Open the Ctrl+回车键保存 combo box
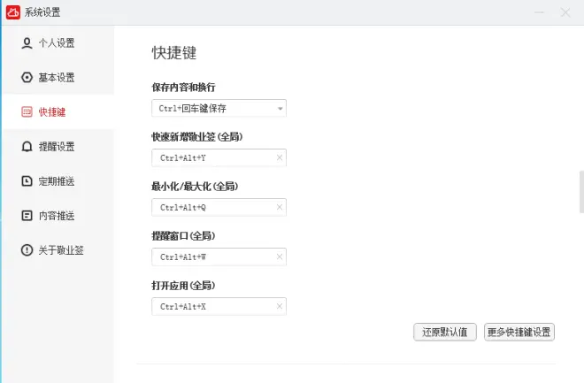This screenshot has width=584, height=383. click(219, 108)
